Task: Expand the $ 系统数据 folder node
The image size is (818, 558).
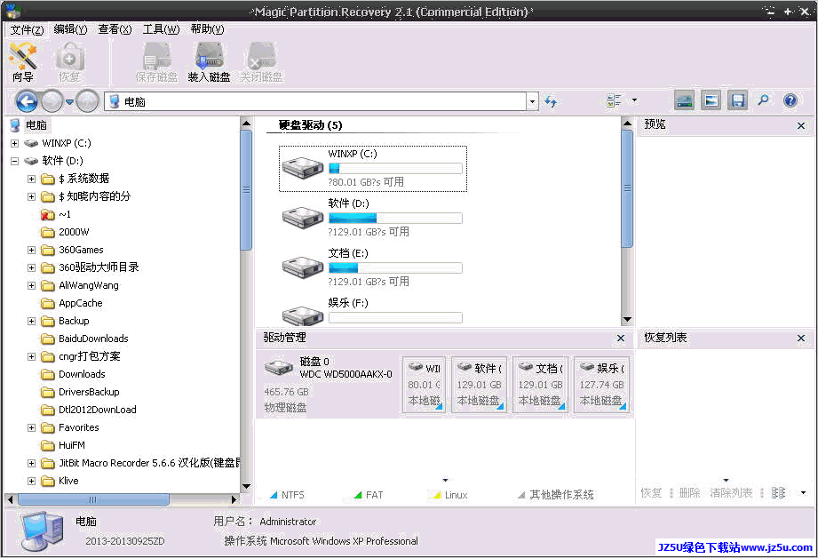Action: pyautogui.click(x=31, y=179)
